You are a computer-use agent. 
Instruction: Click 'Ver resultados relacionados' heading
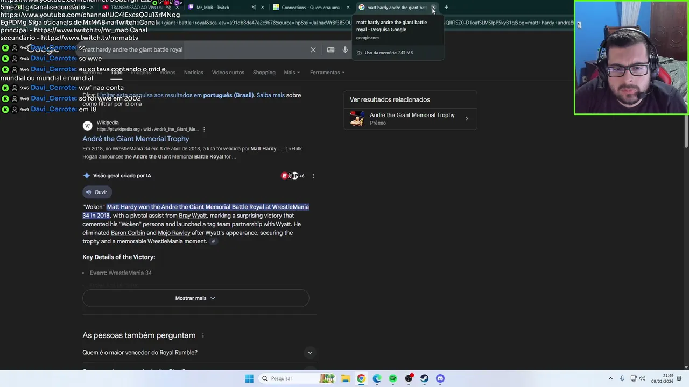coord(390,99)
